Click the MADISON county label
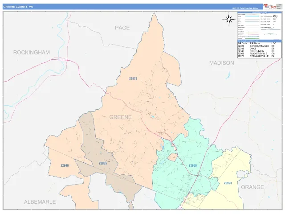The image size is (285, 214). tap(222, 63)
